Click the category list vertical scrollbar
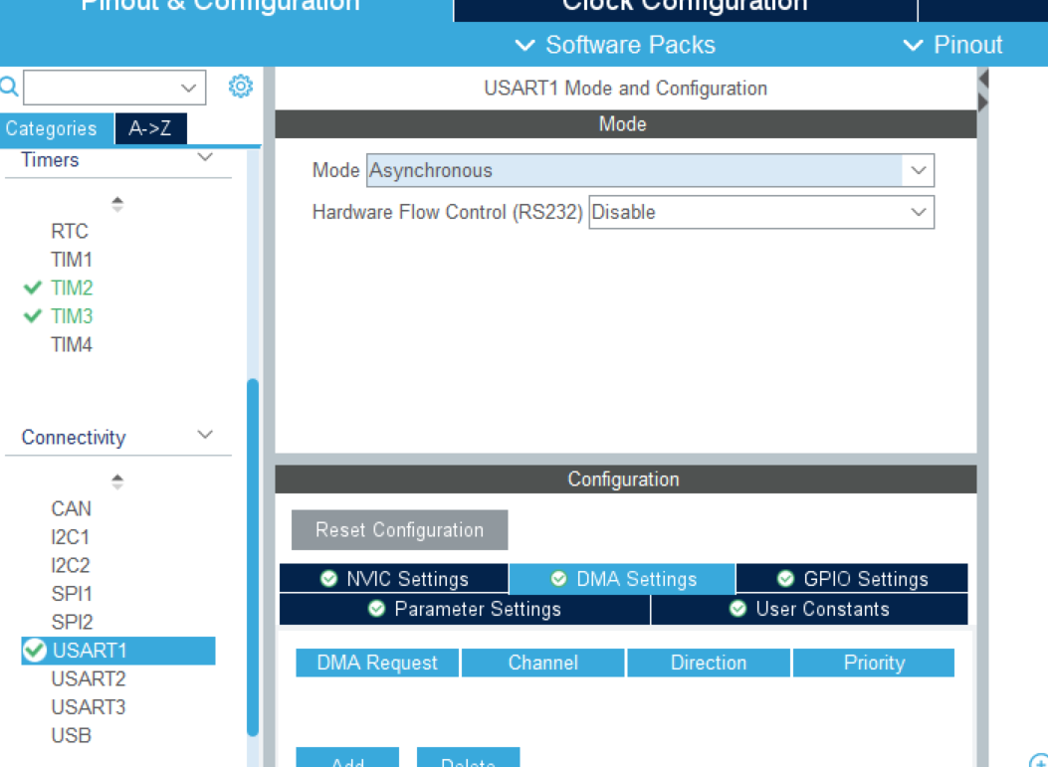 pos(253,558)
